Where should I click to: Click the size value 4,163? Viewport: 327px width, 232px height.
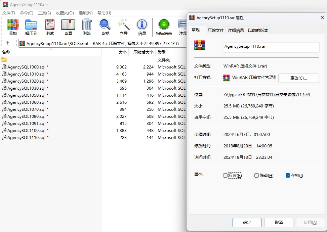point(121,74)
